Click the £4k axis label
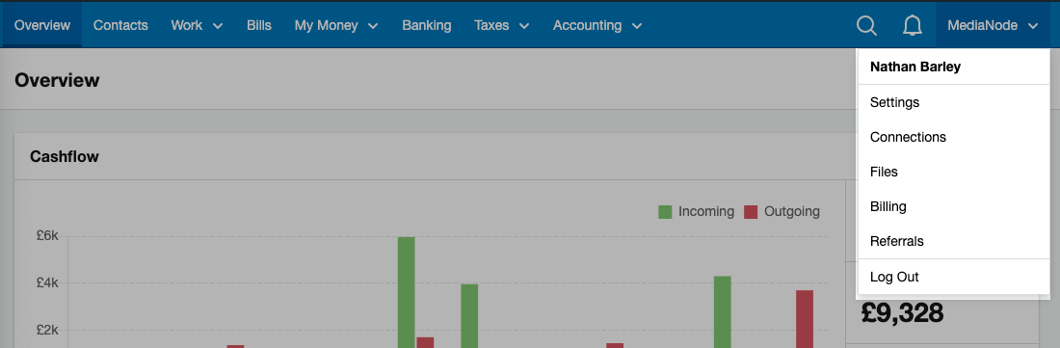 [x=47, y=283]
